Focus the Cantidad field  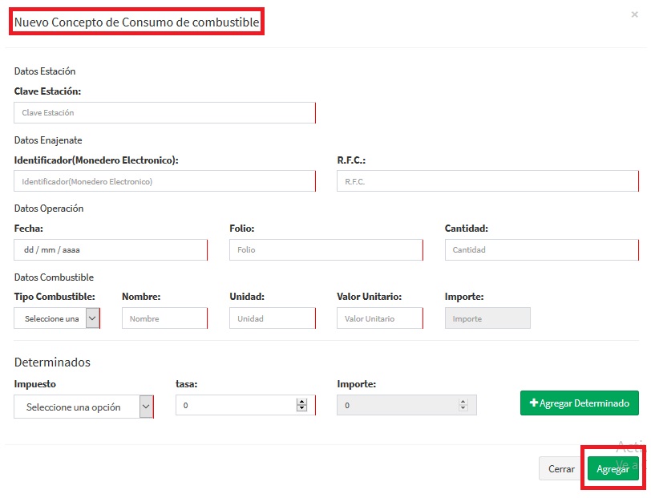pyautogui.click(x=541, y=250)
